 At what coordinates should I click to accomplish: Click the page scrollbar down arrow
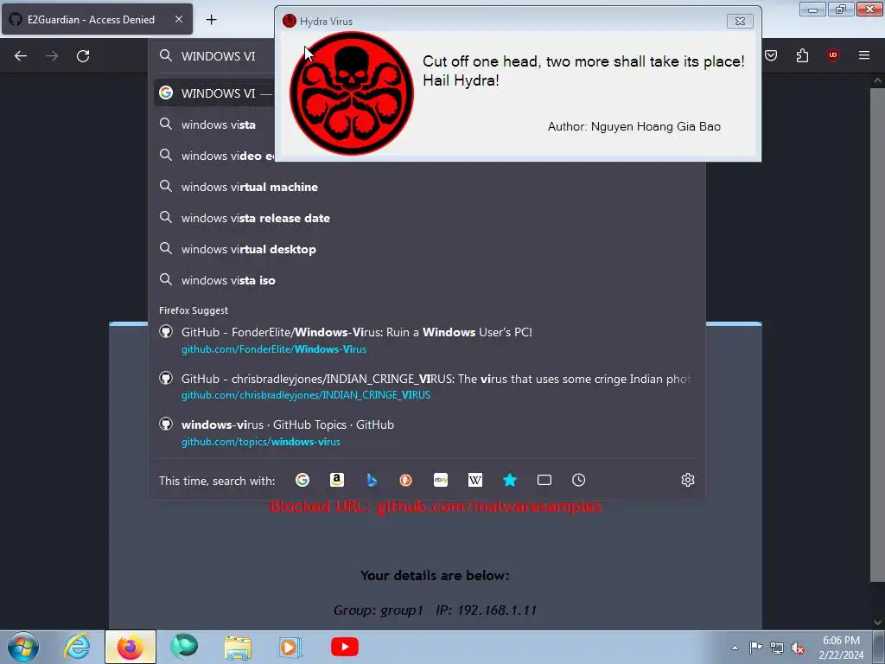[x=877, y=622]
